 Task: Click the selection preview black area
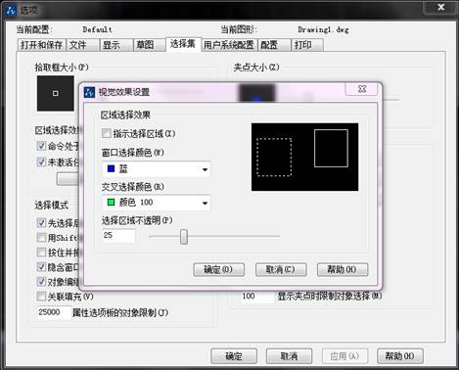coord(304,157)
